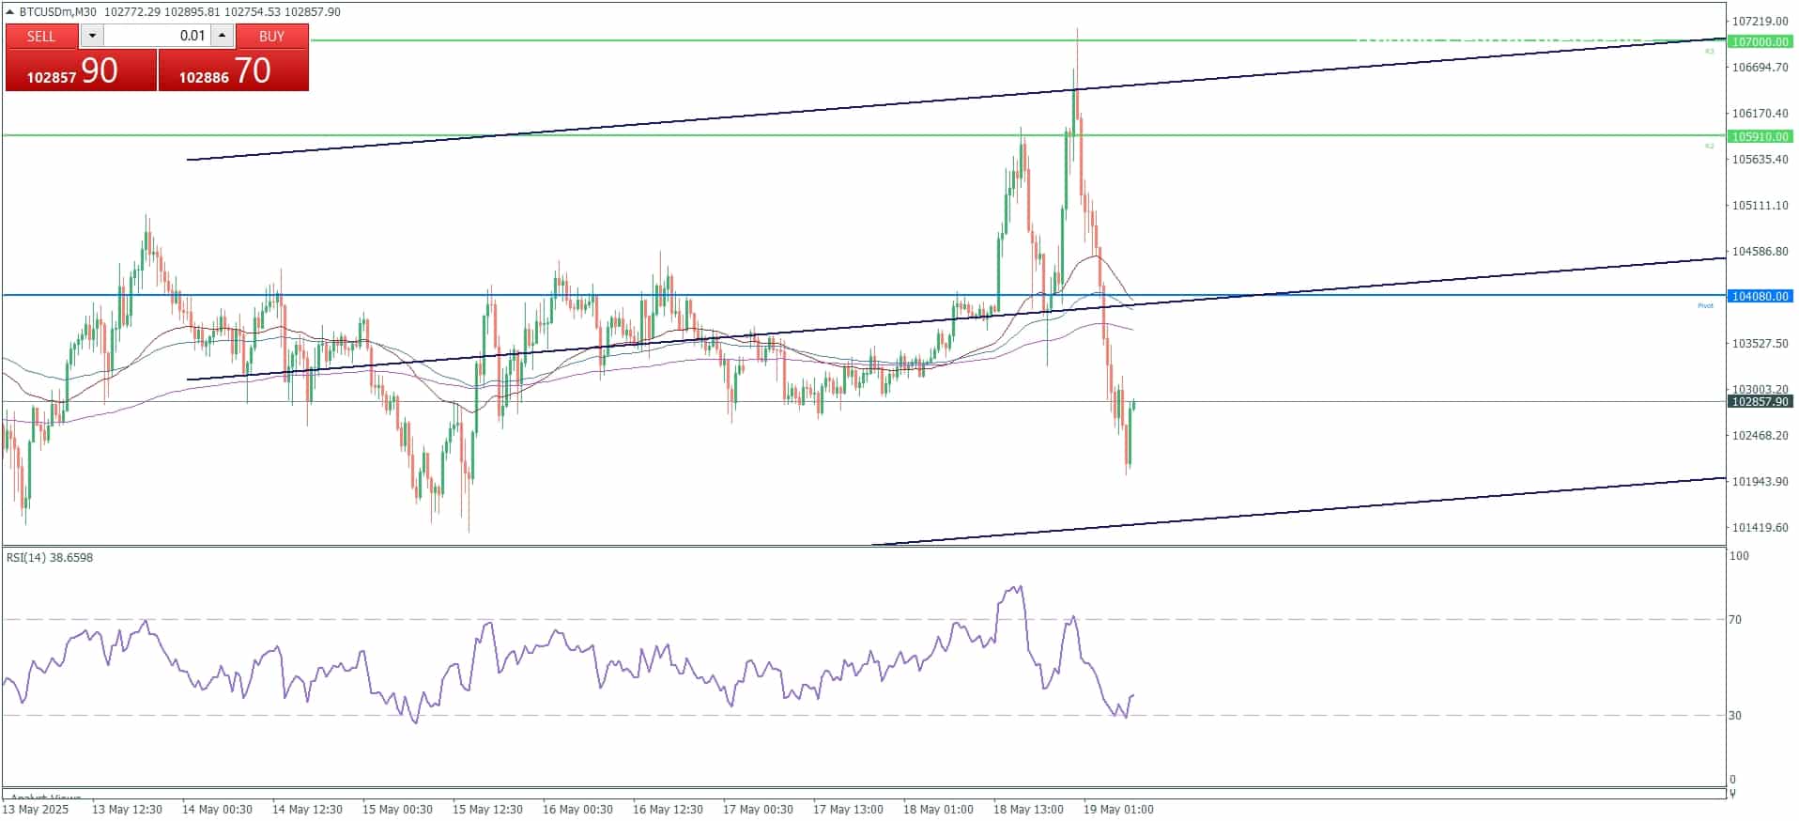
Task: Increase lot volume with the up arrow
Action: click(222, 36)
